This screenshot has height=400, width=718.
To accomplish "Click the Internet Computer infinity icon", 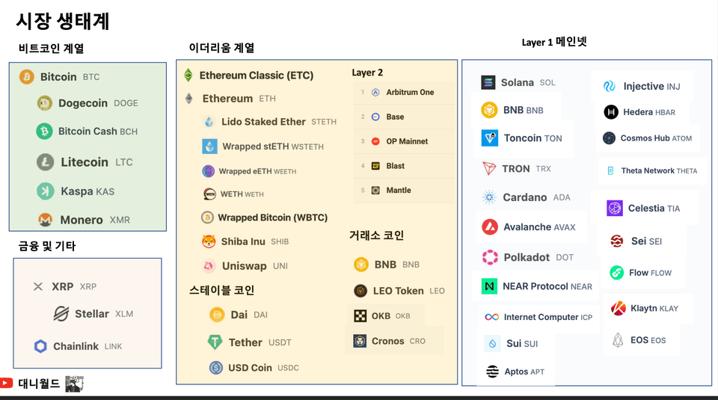I will tap(492, 317).
